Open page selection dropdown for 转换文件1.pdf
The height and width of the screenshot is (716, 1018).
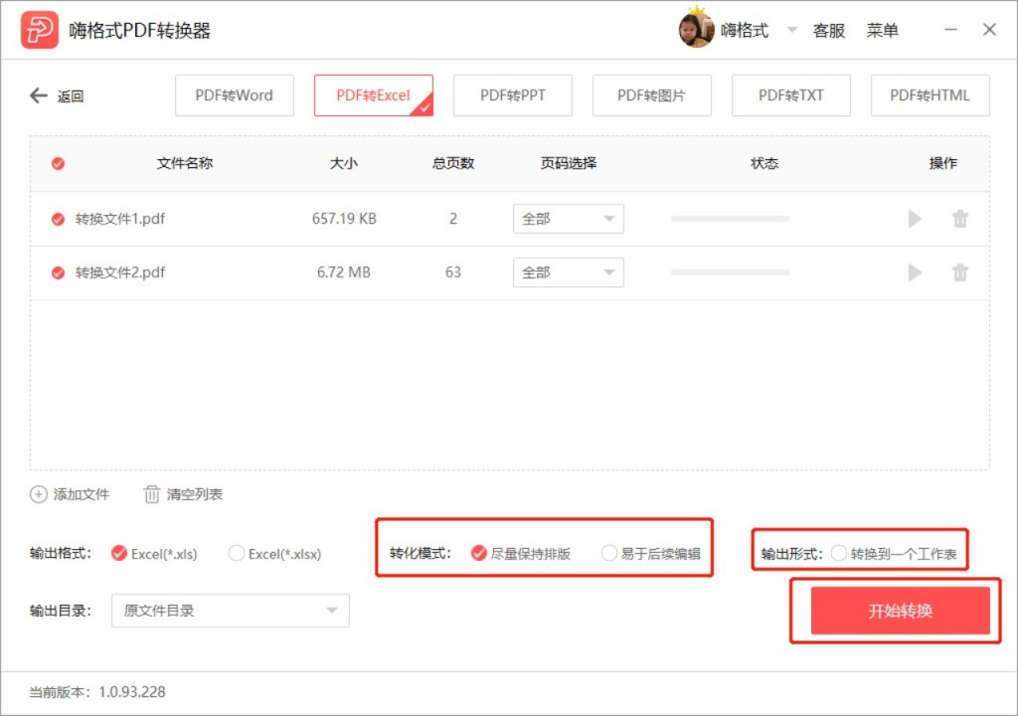[568, 219]
